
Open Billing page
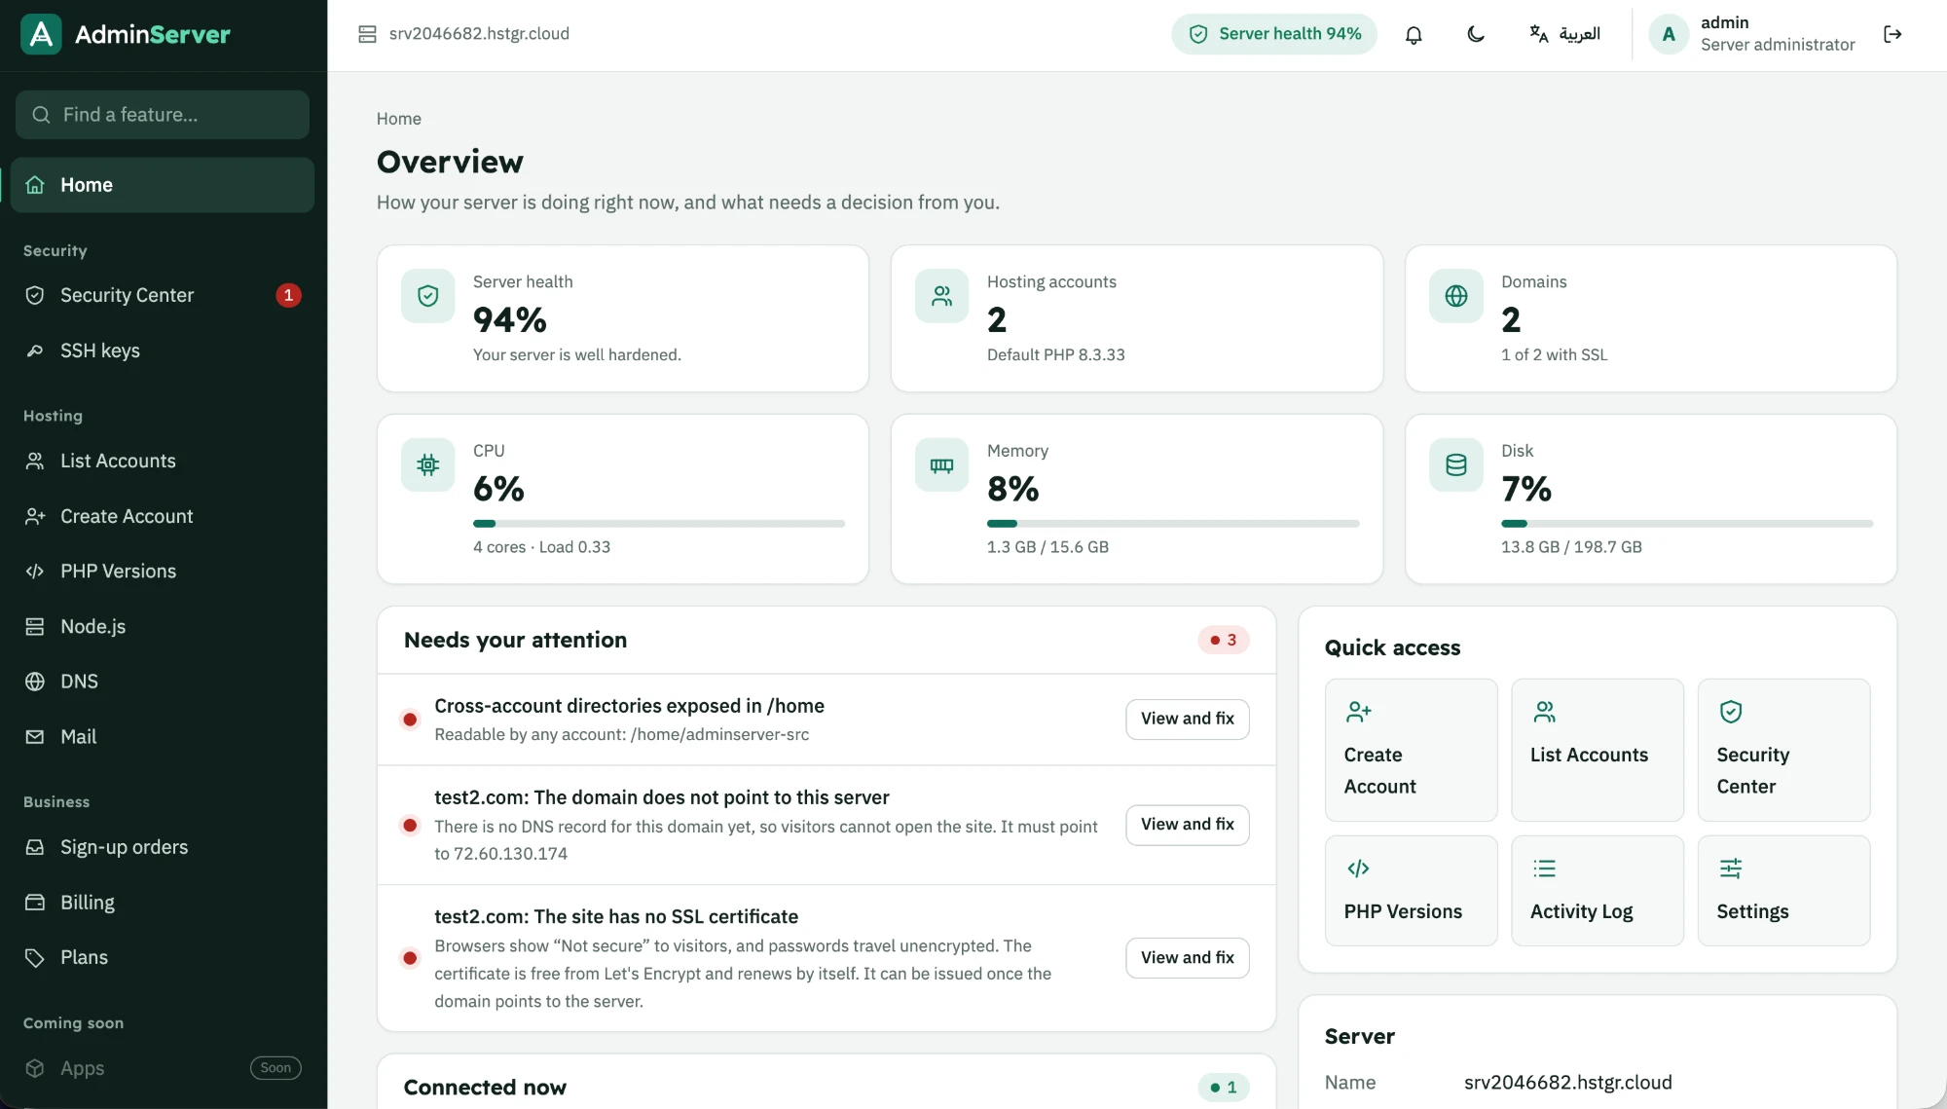click(x=163, y=903)
